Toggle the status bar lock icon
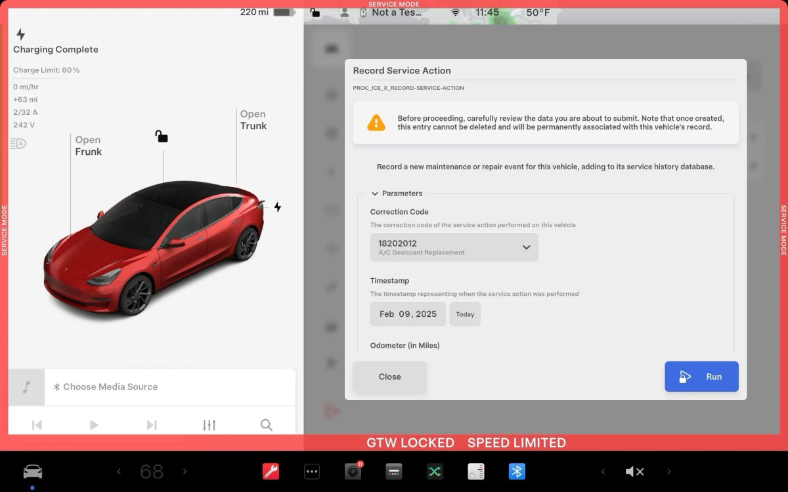This screenshot has height=492, width=788. (315, 12)
